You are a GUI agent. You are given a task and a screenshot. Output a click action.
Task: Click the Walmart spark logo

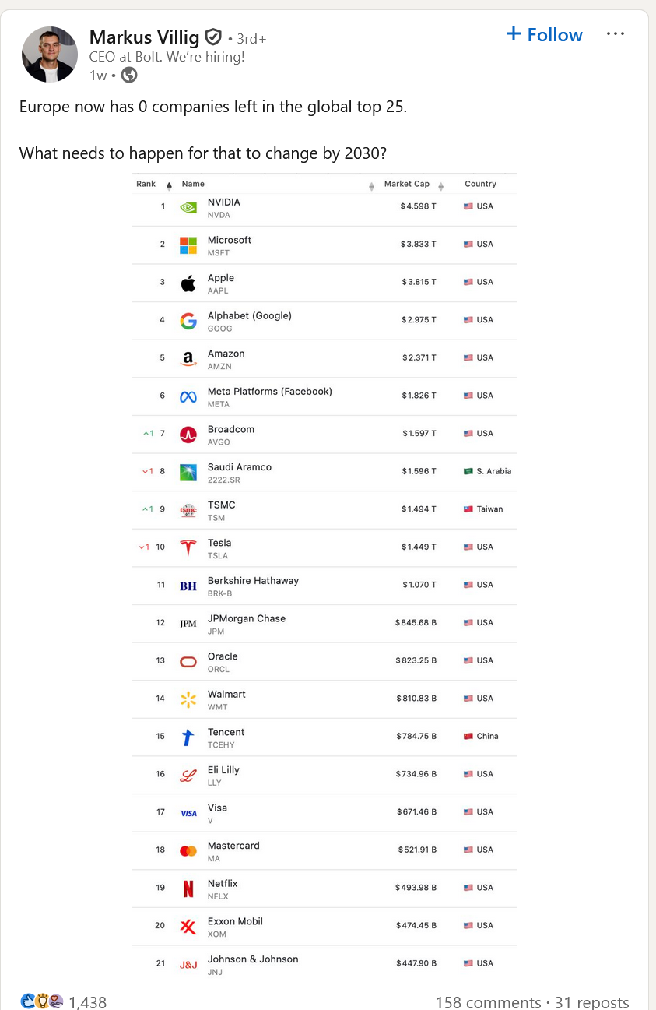188,699
